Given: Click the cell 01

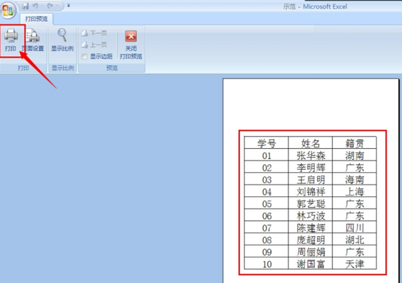Looking at the screenshot, I should (x=267, y=155).
